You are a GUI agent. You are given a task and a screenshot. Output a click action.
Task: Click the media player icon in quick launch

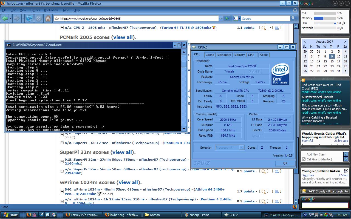tap(54, 215)
